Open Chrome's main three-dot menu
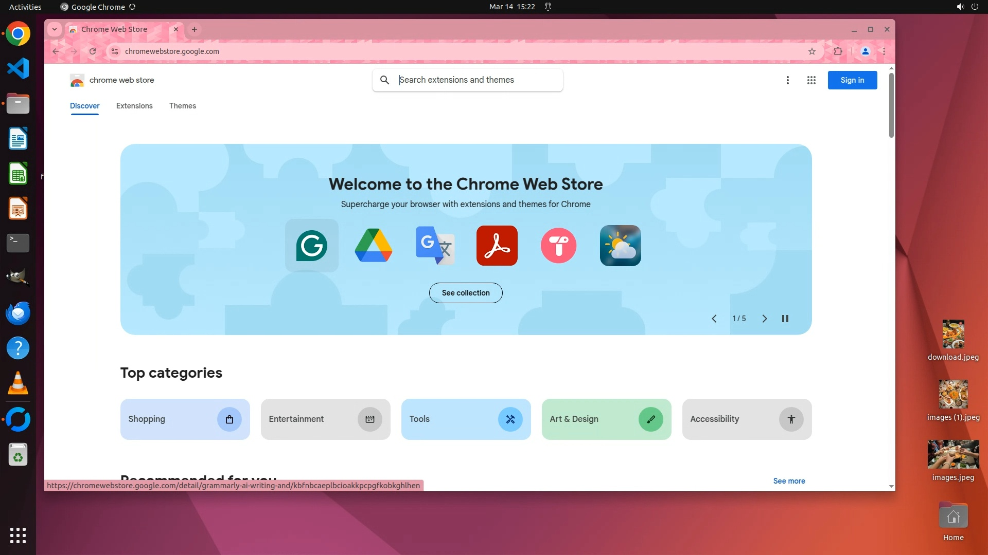 click(884, 51)
